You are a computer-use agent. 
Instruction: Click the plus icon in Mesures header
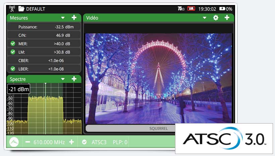coord(74,17)
